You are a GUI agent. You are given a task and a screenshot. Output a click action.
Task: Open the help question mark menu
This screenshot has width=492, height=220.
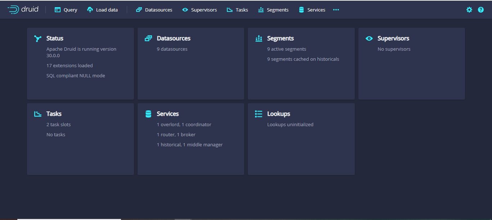click(480, 10)
